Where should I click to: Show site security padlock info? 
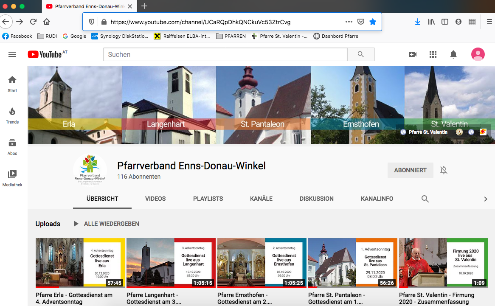(x=104, y=22)
